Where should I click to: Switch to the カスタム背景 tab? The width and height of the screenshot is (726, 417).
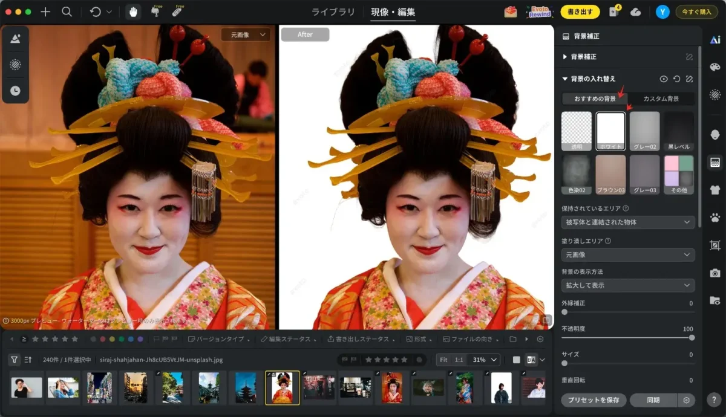[662, 99]
